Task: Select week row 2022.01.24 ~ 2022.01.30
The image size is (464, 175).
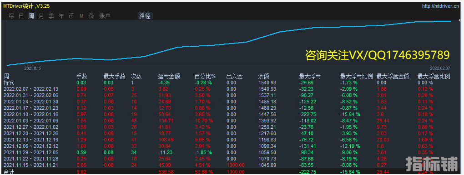Action: [x=31, y=102]
